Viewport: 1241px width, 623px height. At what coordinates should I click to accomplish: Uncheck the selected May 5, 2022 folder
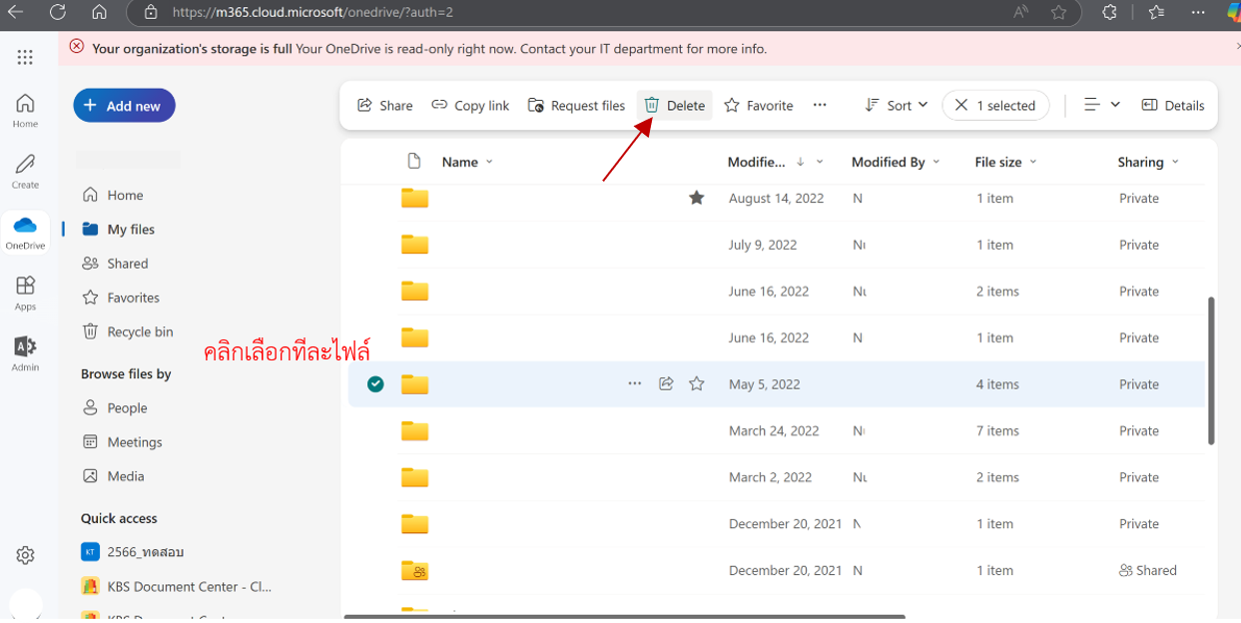(x=375, y=384)
